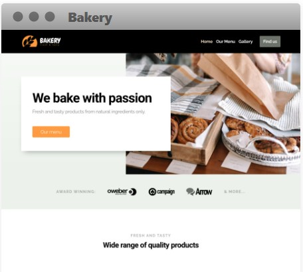Click the BAKERY brand text in header

click(x=50, y=40)
